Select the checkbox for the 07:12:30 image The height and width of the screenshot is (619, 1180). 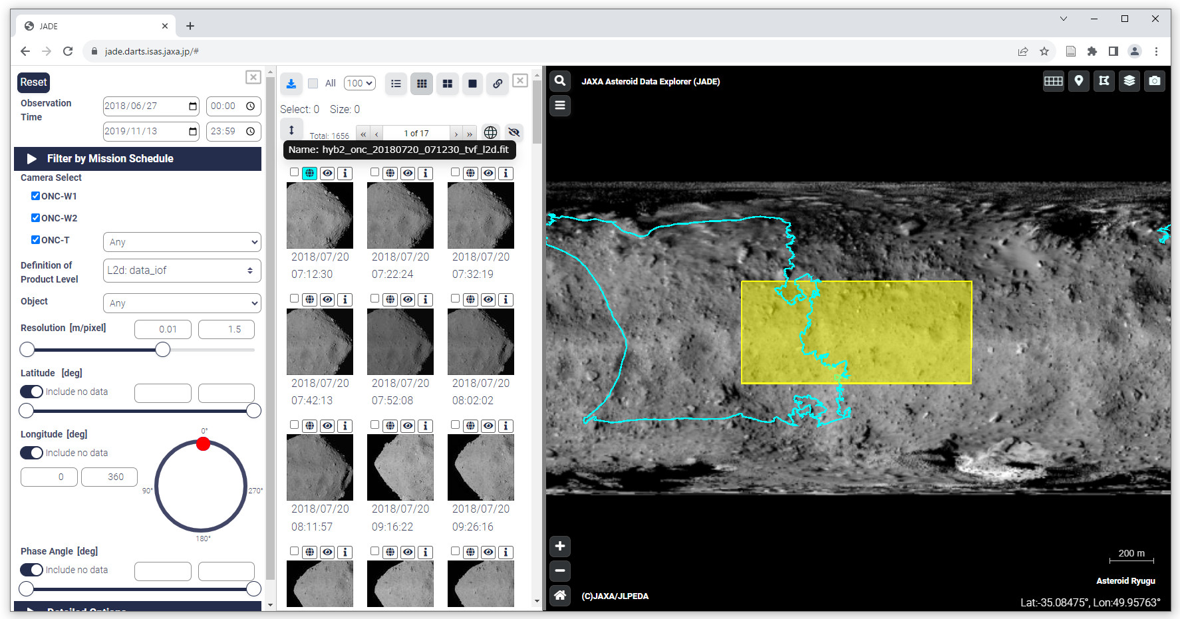click(294, 172)
